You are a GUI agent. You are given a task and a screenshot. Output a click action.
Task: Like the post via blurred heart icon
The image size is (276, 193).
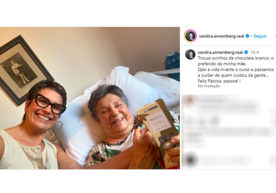click(189, 121)
